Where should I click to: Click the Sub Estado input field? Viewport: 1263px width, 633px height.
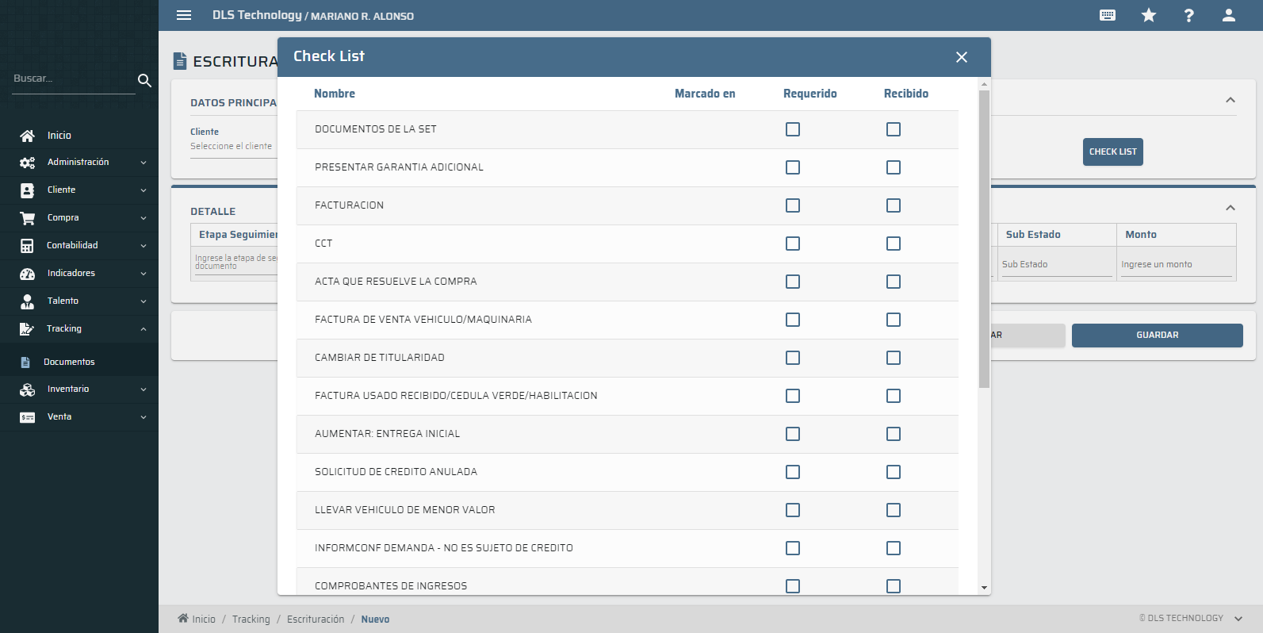tap(1057, 265)
